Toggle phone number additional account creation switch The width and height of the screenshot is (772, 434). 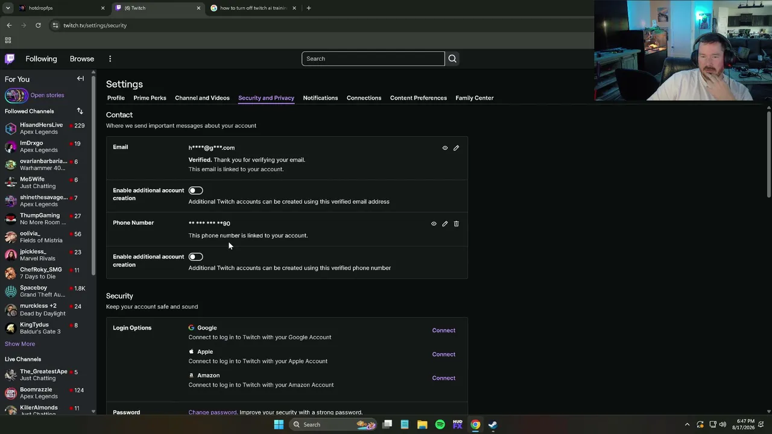(x=195, y=257)
